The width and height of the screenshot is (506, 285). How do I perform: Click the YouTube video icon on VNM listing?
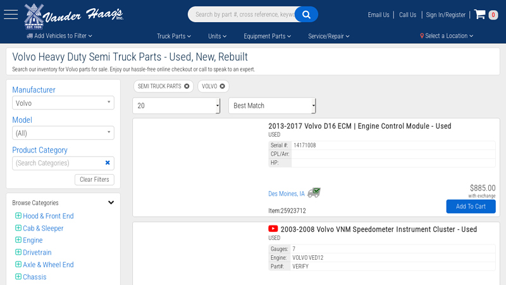[273, 229]
